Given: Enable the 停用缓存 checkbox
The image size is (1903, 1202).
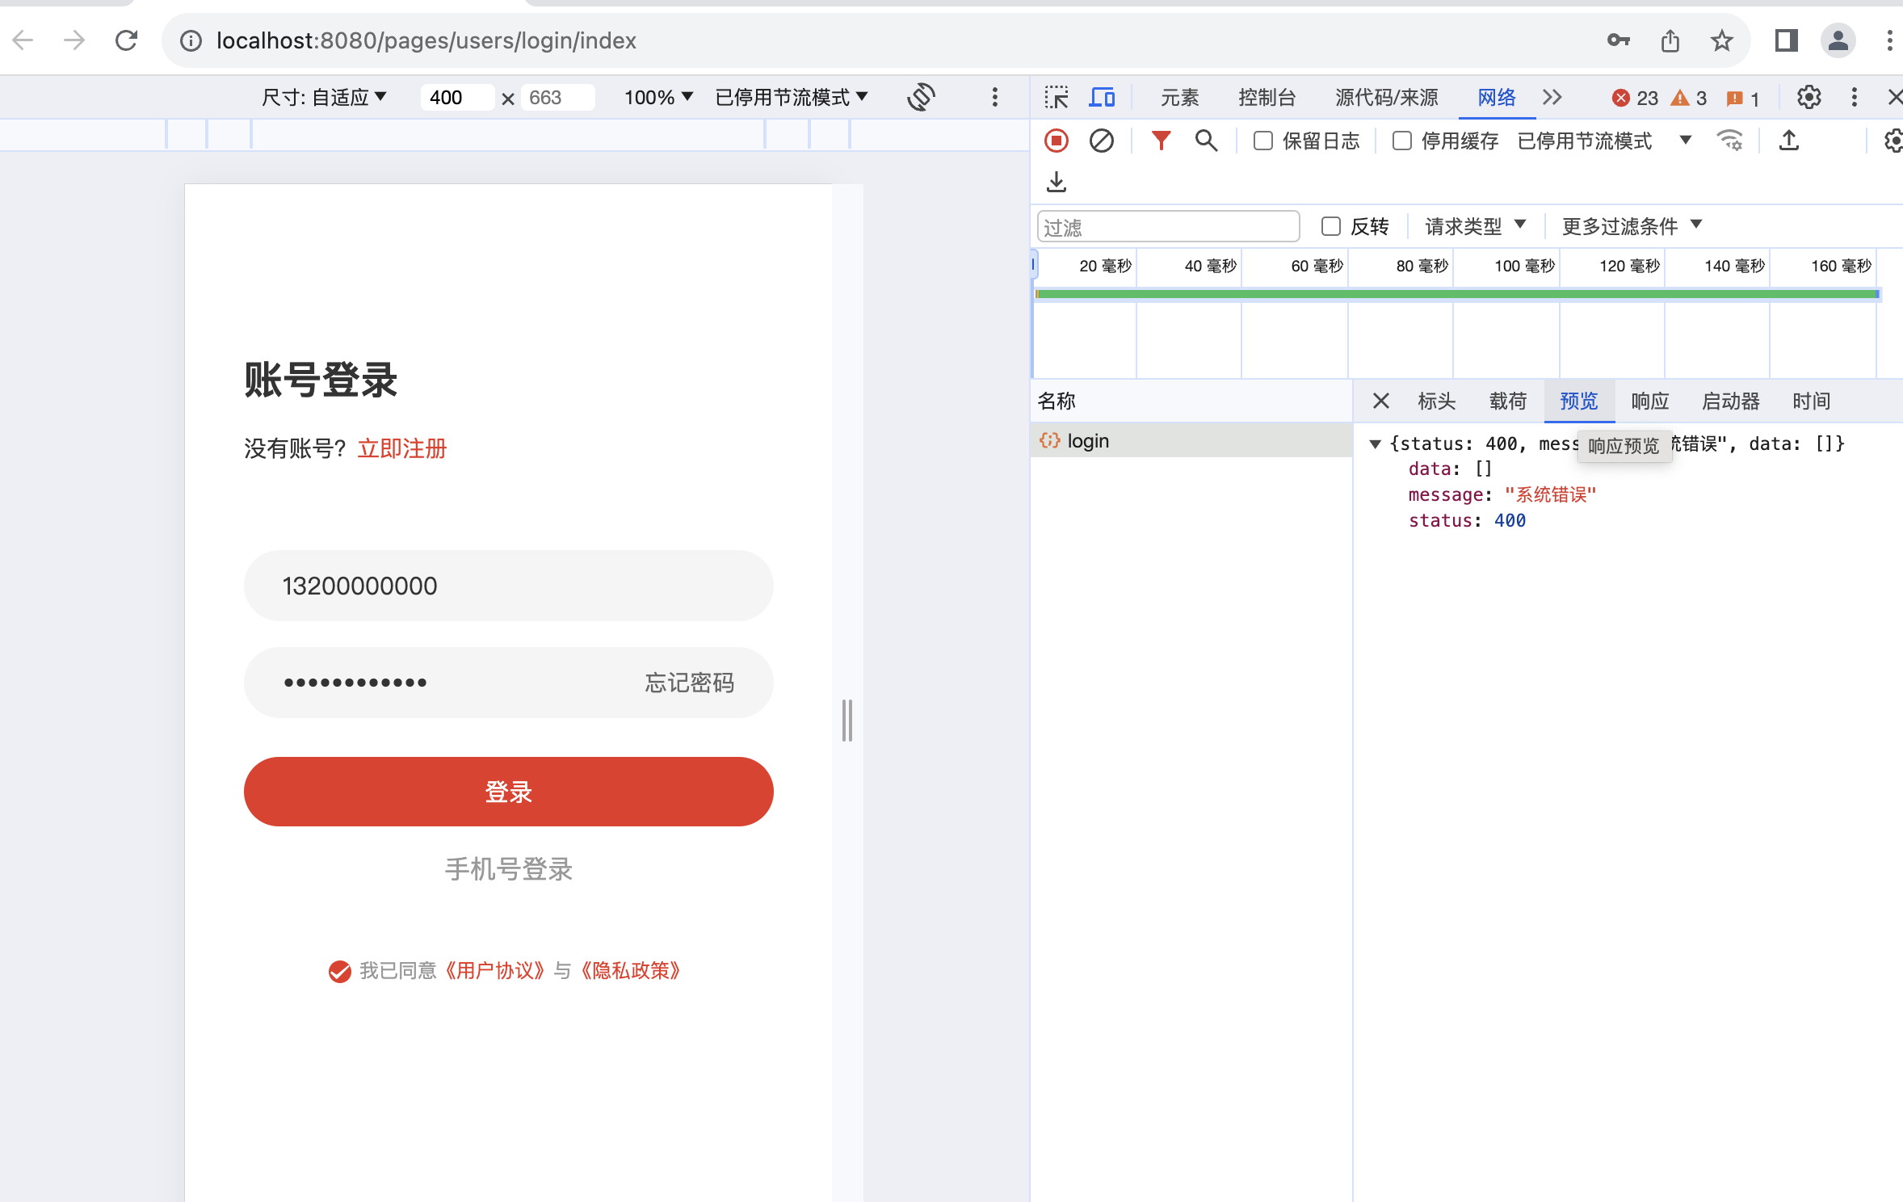Looking at the screenshot, I should [x=1402, y=141].
